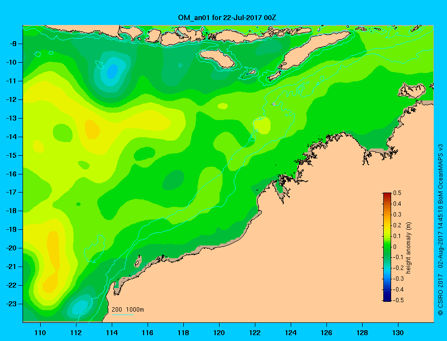Click latitude label '-18' on left axis
The height and width of the screenshot is (341, 447).
(x=12, y=211)
